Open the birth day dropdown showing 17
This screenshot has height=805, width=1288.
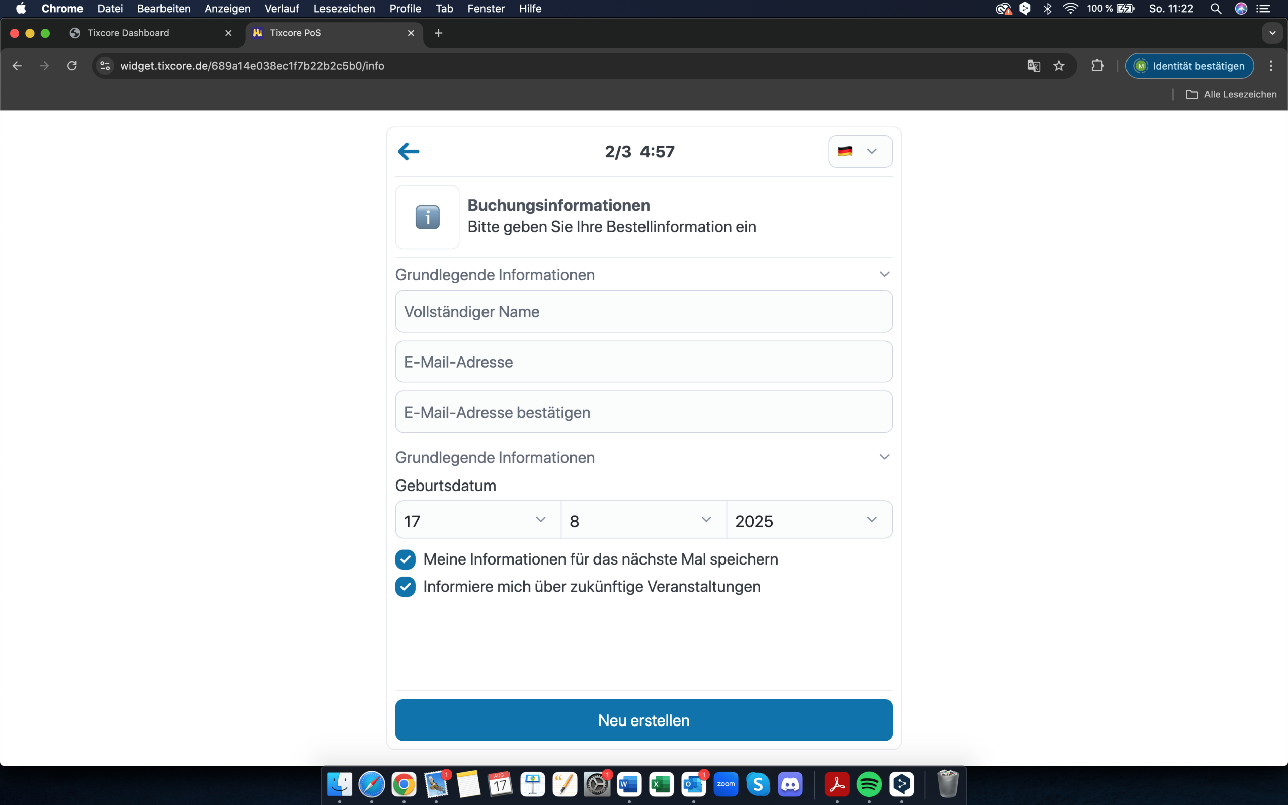477,520
